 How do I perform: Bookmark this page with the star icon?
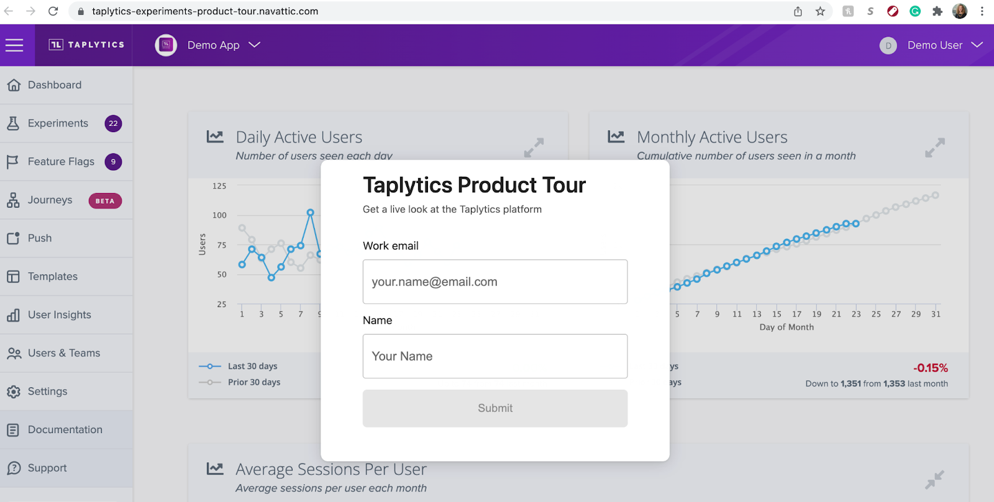(820, 11)
